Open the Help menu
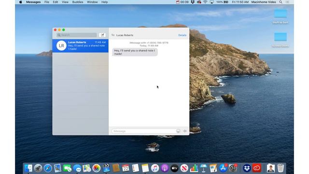The width and height of the screenshot is (309, 174). (104, 2)
